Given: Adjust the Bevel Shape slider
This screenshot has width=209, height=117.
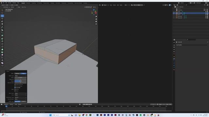Looking at the screenshot, I should pos(20,81).
